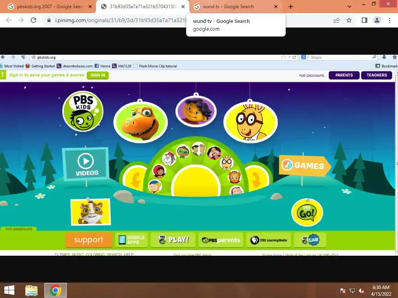This screenshot has width=398, height=298.
Task: Open Chrome's three-dot menu
Action: [389, 20]
